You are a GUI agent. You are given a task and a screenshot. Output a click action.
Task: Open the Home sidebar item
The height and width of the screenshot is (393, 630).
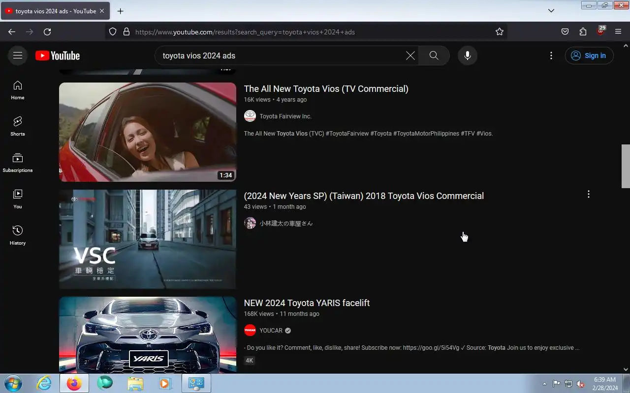click(x=18, y=90)
